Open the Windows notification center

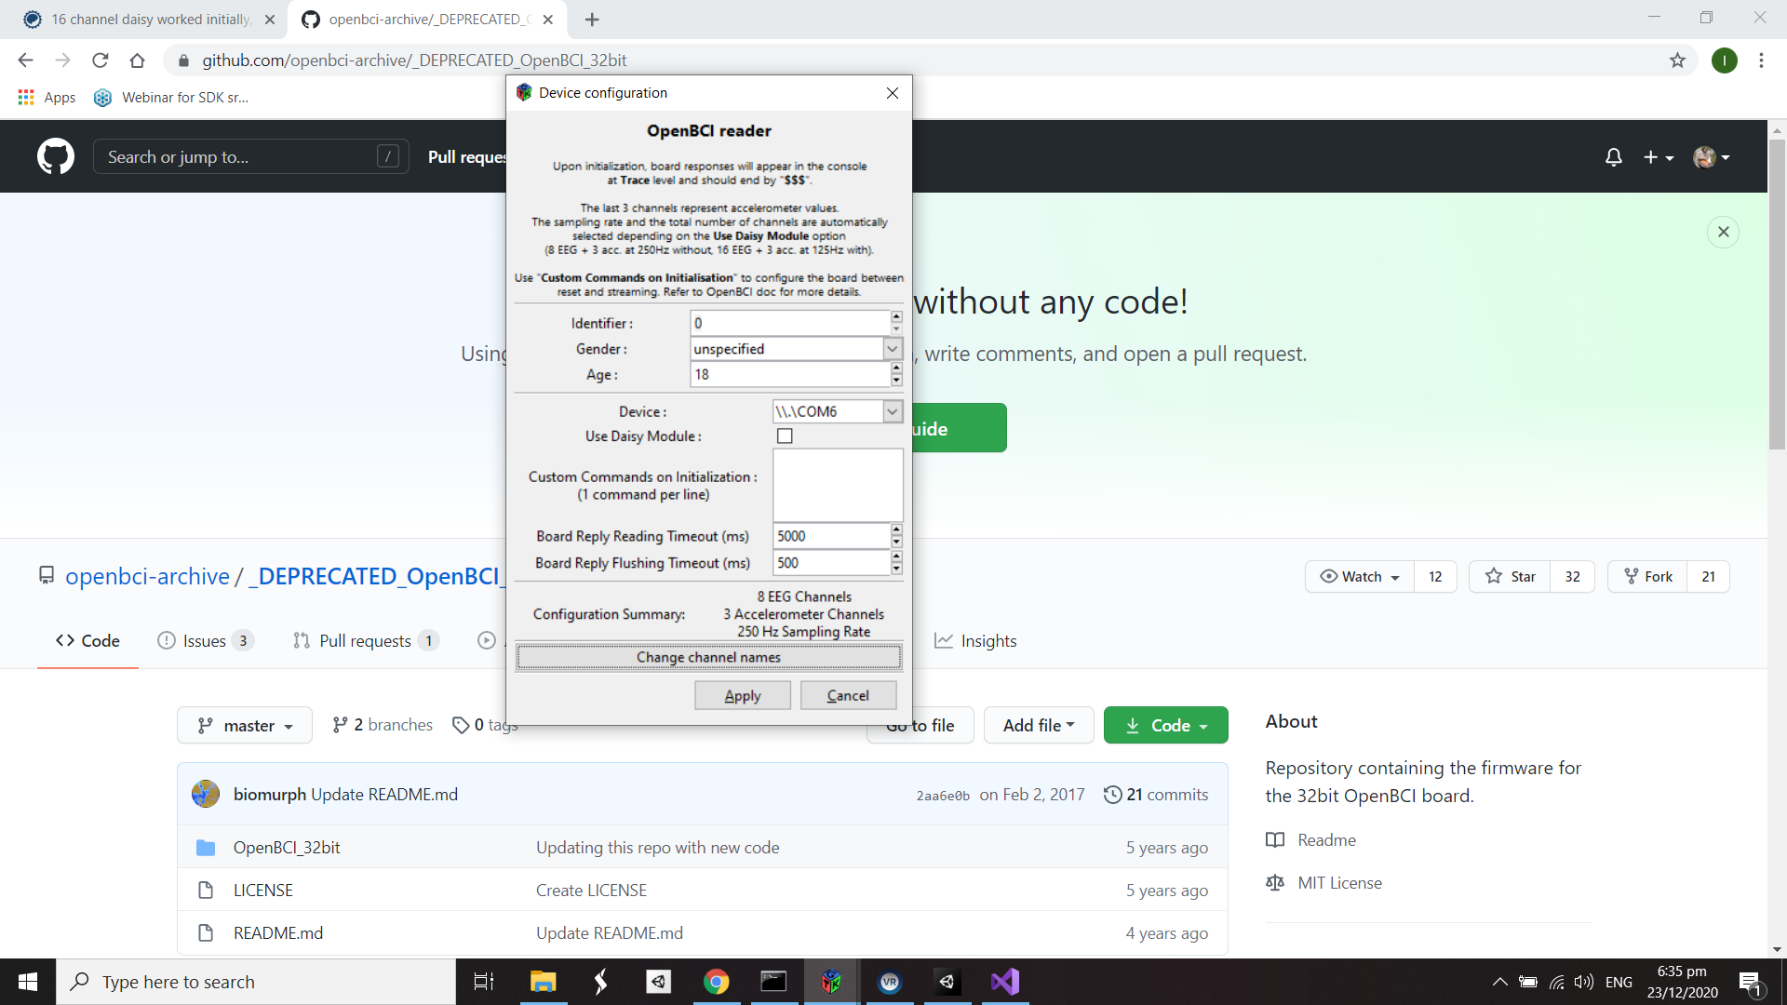pyautogui.click(x=1750, y=982)
